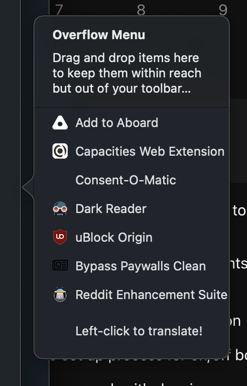The width and height of the screenshot is (247, 386).
Task: Open the uBlock Origin text entry
Action: point(114,237)
